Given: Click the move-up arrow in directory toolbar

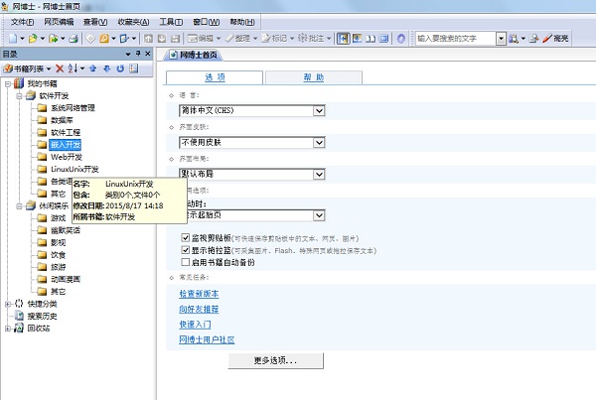Looking at the screenshot, I should [92, 68].
